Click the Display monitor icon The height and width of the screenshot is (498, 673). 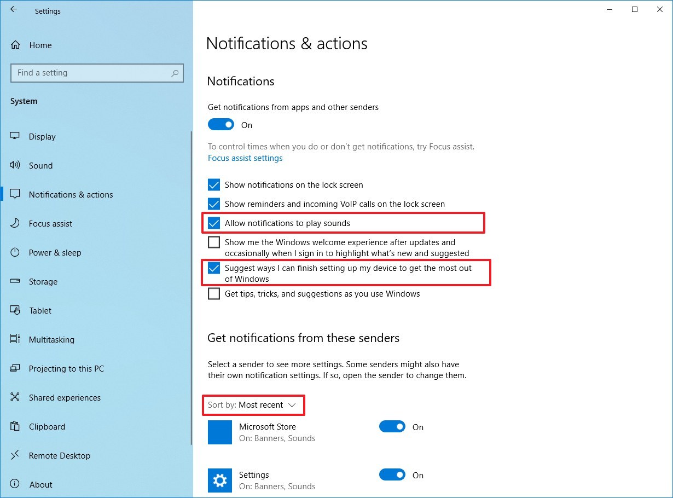tap(15, 136)
